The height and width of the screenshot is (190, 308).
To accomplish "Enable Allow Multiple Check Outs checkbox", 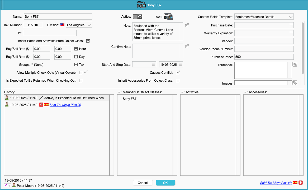I will [81, 73].
